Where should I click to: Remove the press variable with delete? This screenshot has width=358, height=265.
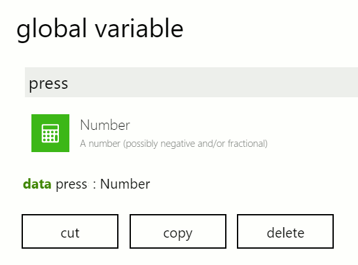(x=285, y=231)
